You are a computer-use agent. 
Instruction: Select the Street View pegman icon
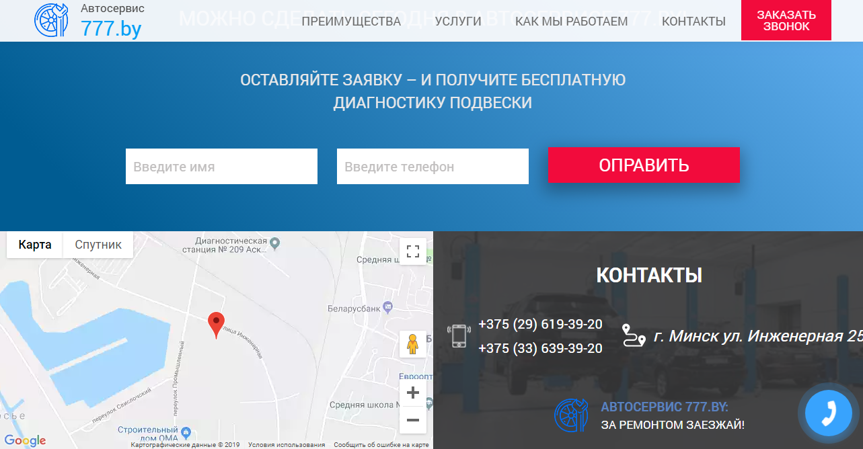pyautogui.click(x=413, y=344)
